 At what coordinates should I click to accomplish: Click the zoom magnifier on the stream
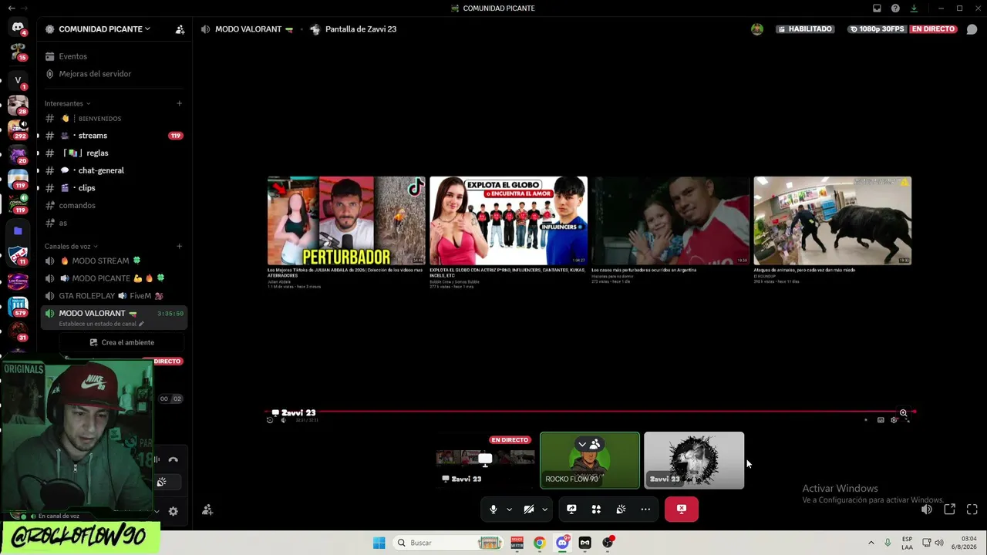[x=903, y=413]
